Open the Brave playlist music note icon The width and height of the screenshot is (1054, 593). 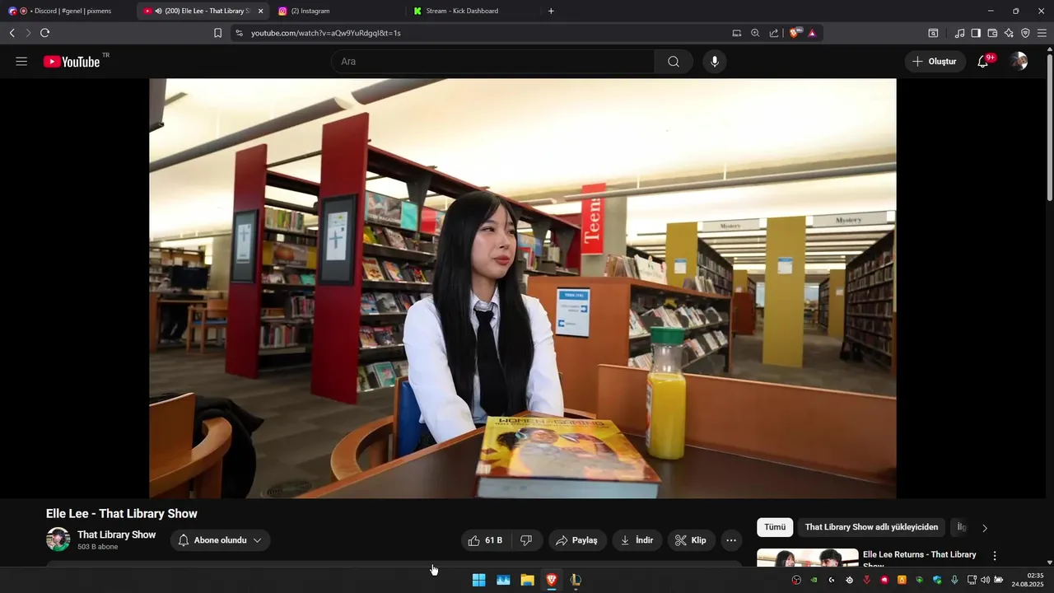pyautogui.click(x=959, y=33)
